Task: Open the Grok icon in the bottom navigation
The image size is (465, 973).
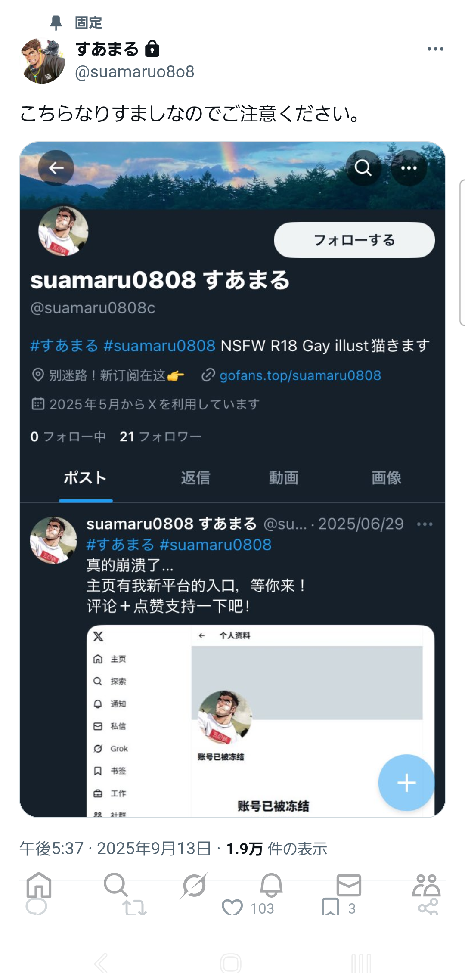Action: [x=194, y=885]
